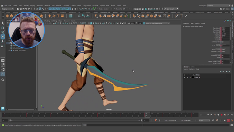Toggle the magnet snap icon highlighted green
Screen dimensions: 234x132
(x=95, y=9)
